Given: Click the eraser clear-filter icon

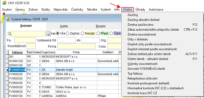Looking at the screenshot, I should 48,34.
